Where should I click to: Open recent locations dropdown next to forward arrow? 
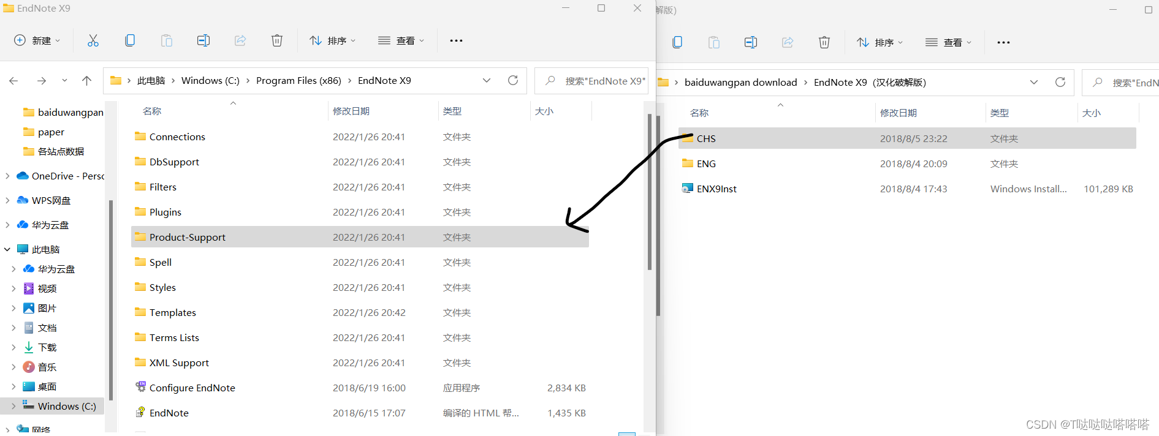(64, 80)
